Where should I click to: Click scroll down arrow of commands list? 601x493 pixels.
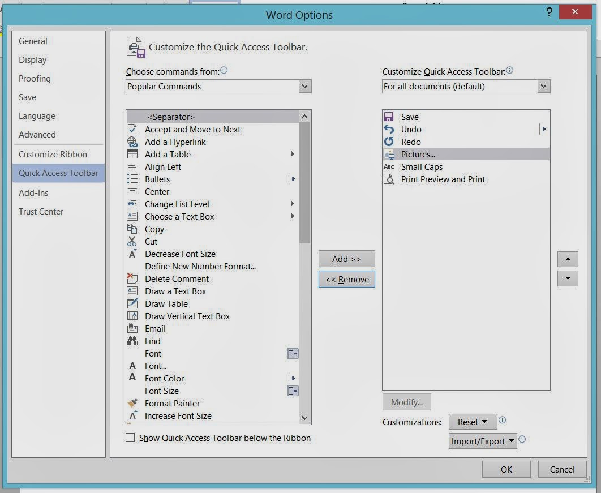click(x=304, y=418)
